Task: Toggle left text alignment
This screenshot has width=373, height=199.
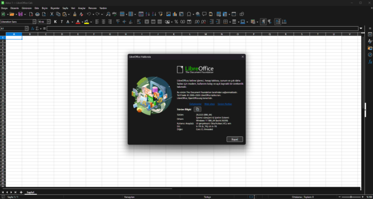Action: coord(97,22)
